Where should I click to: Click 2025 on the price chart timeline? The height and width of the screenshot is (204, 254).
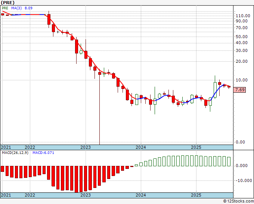click(x=196, y=147)
